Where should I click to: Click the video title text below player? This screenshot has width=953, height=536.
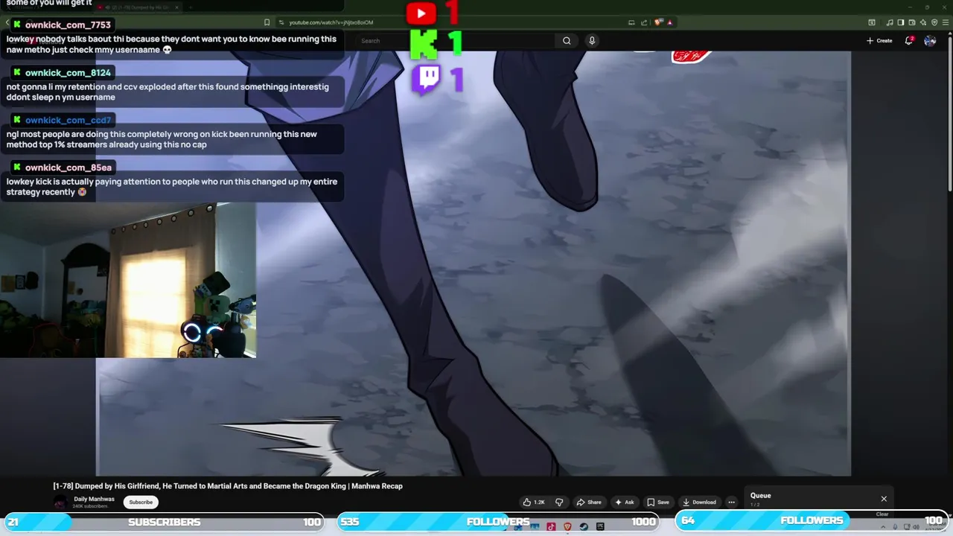[228, 486]
